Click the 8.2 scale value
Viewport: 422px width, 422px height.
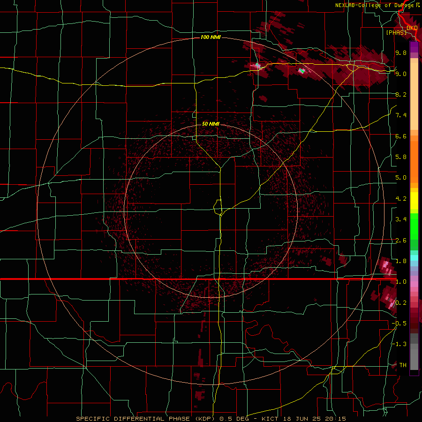[401, 94]
